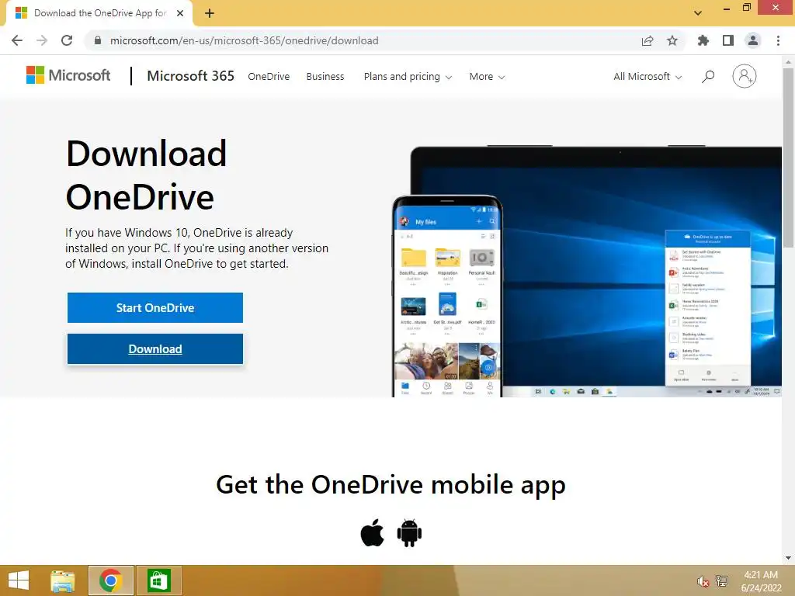Click the network tray icon

[721, 580]
